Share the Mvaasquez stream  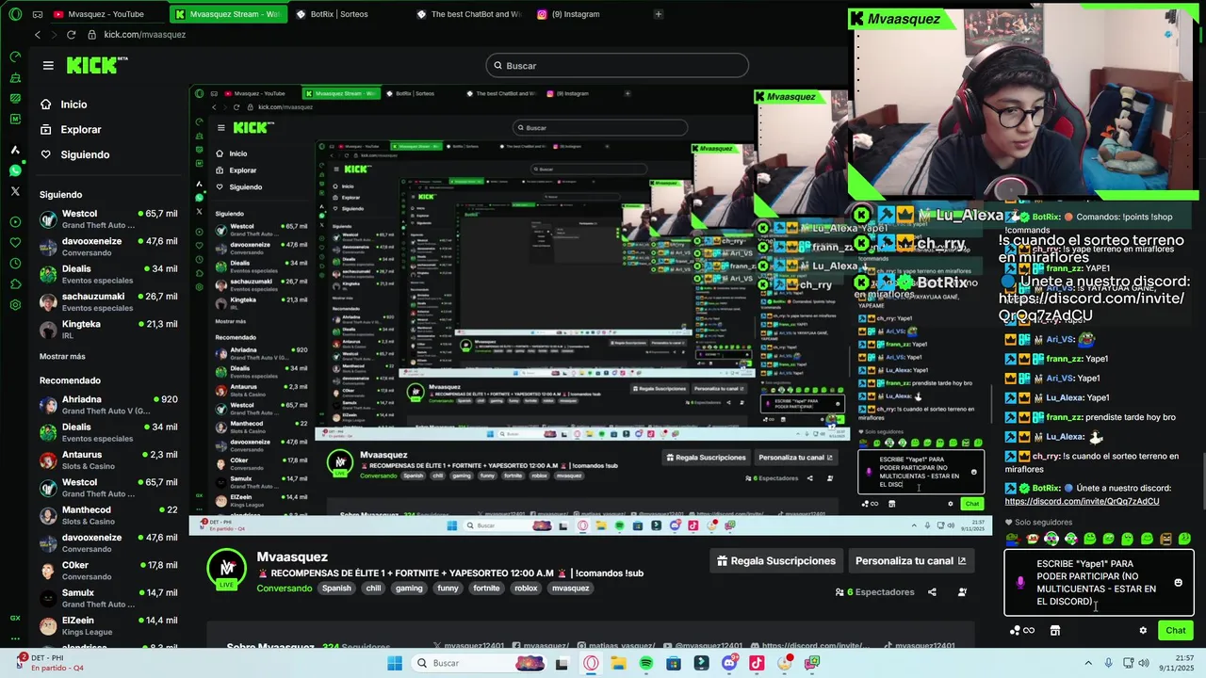coord(932,592)
